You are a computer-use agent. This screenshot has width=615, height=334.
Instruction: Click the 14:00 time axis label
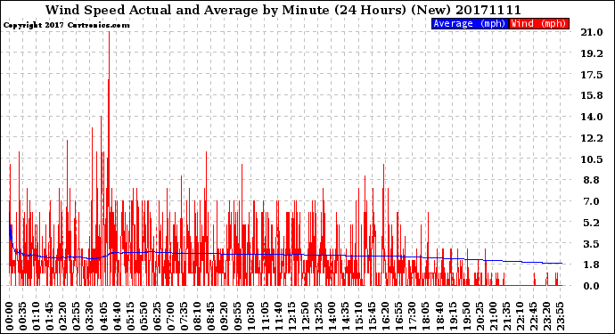coord(332,316)
